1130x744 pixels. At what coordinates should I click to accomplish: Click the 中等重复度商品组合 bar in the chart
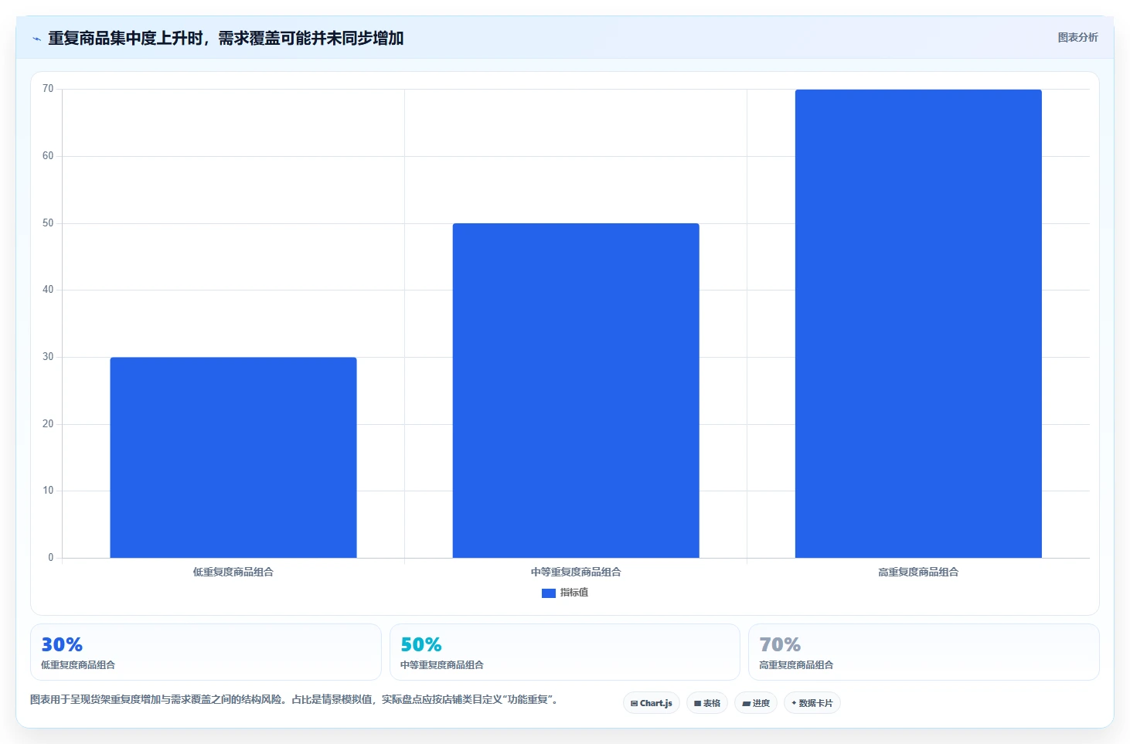click(576, 390)
